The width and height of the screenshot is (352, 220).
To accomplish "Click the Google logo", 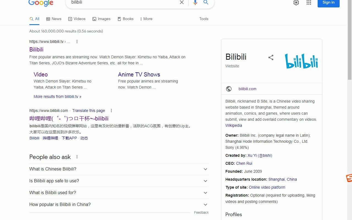I will click(41, 3).
